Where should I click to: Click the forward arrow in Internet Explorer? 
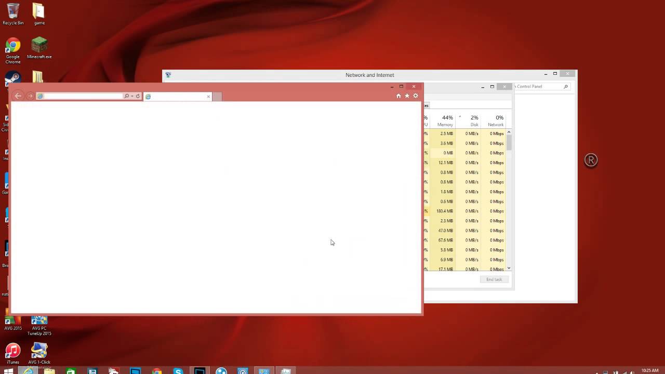click(30, 96)
